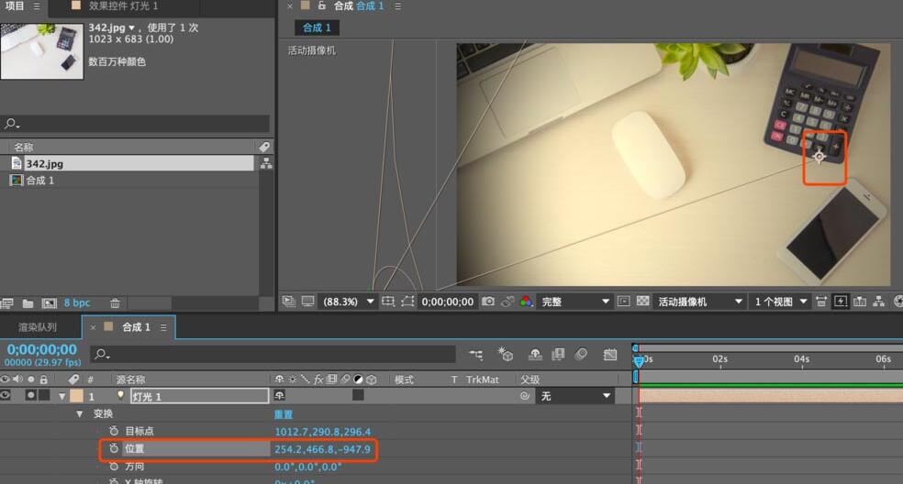Click the 342.jpg file icon in project list

tap(17, 163)
